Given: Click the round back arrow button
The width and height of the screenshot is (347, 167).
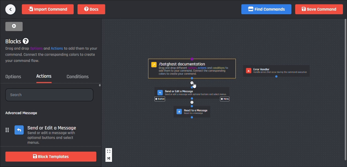Looking at the screenshot, I should pyautogui.click(x=10, y=9).
